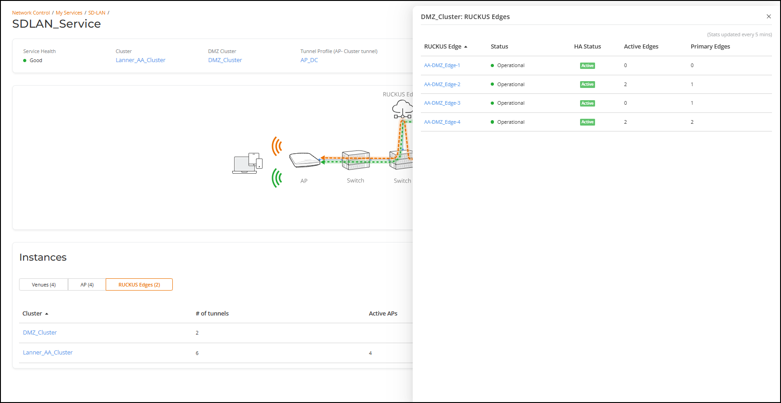Select the RUCKUS Edges (2) tab
This screenshot has width=781, height=403.
click(x=139, y=285)
